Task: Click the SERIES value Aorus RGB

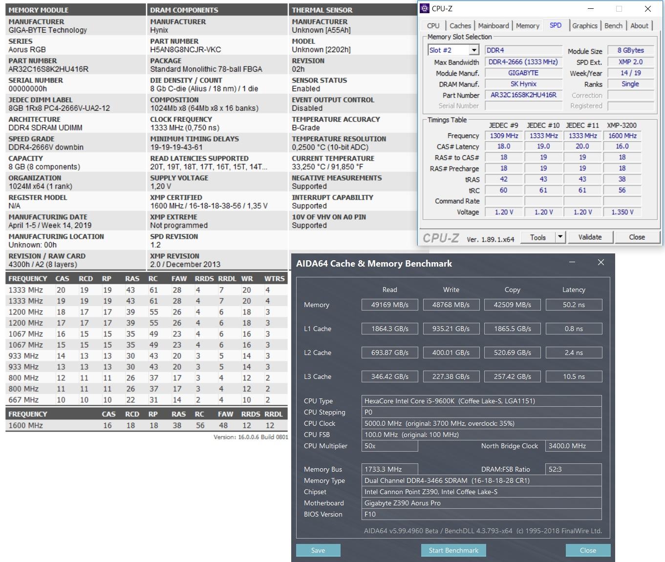Action: tap(27, 49)
